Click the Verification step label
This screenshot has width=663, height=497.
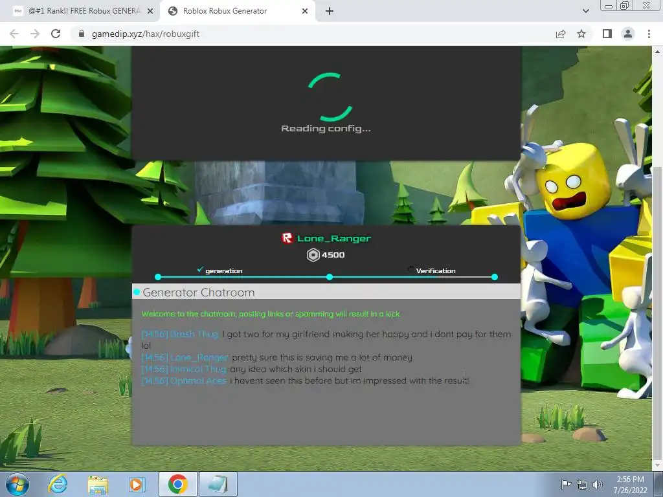(436, 271)
